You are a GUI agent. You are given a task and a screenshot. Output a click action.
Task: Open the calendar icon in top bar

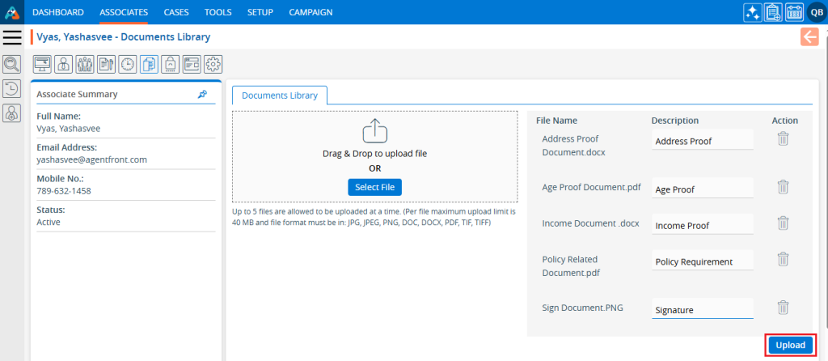794,12
